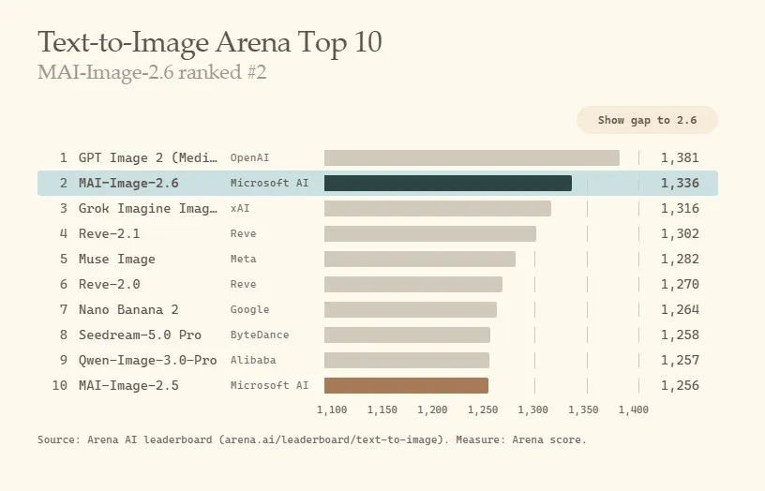
Task: Click the 1,150 axis tick label
Action: click(x=382, y=410)
